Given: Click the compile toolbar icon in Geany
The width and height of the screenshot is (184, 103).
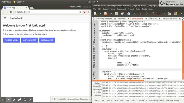Looking at the screenshot, I should (x=153, y=14).
